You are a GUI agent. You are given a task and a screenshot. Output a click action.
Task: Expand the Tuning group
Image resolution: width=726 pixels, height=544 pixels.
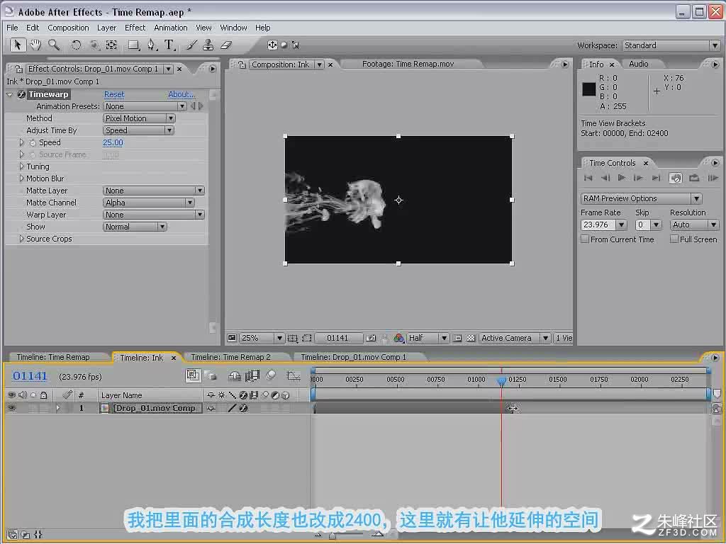tap(21, 166)
